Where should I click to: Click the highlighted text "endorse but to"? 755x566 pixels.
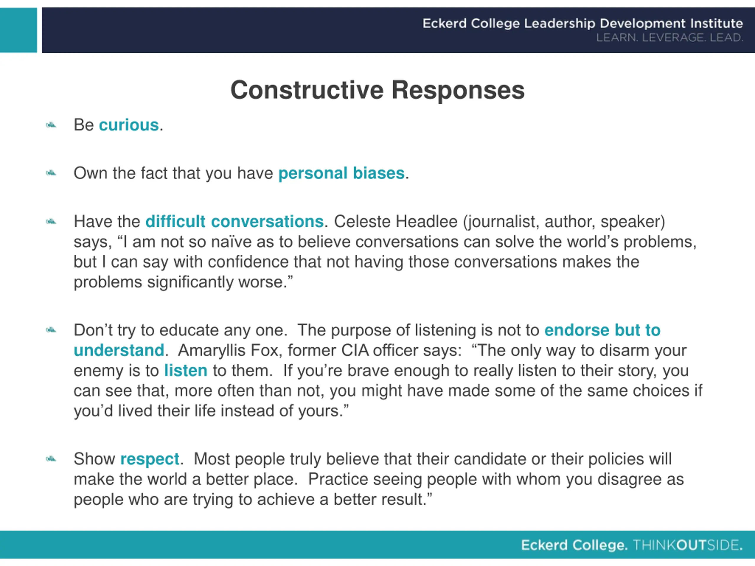[x=603, y=330]
